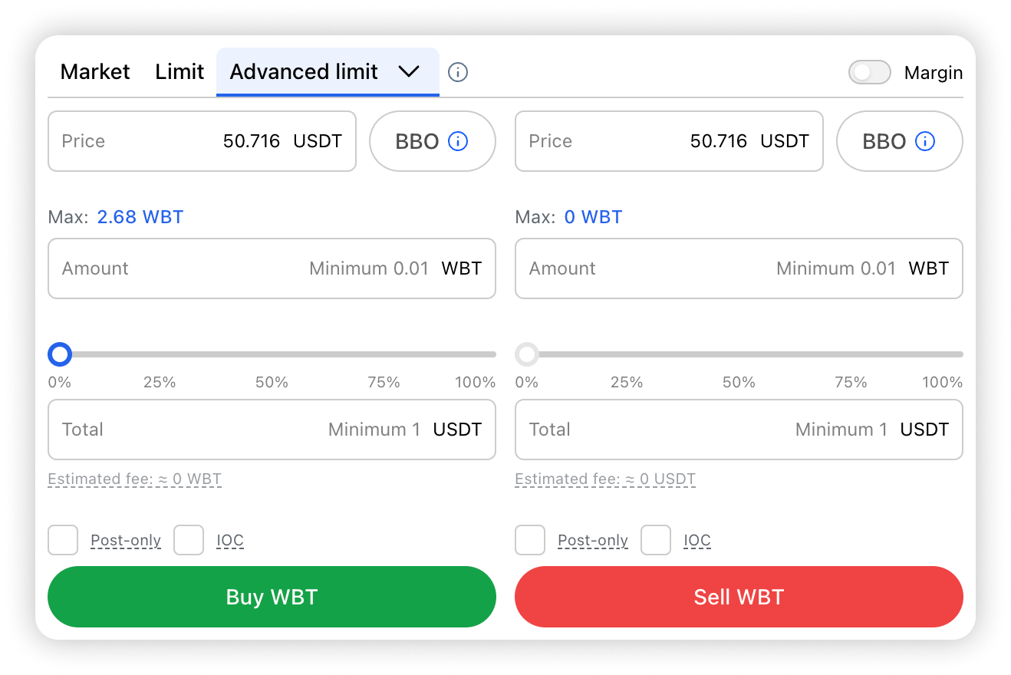1011x675 pixels.
Task: Toggle the Margin switch on
Action: click(x=869, y=72)
